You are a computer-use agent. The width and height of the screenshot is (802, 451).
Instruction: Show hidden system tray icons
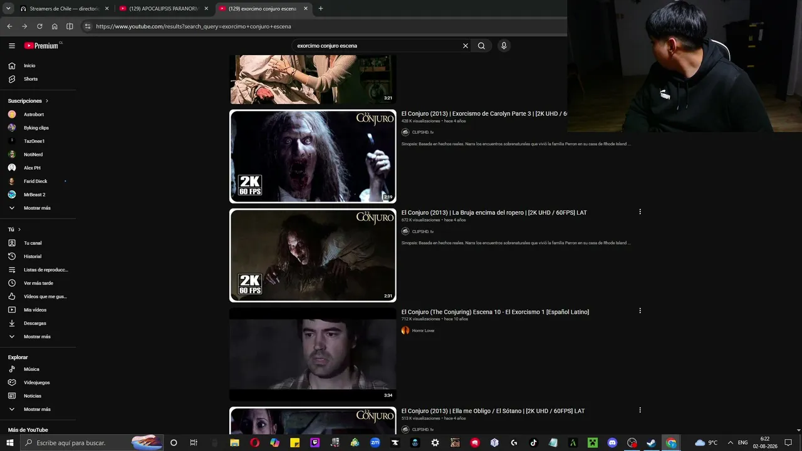[x=729, y=443]
